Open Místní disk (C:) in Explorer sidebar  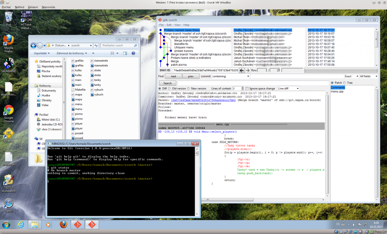[48, 119]
